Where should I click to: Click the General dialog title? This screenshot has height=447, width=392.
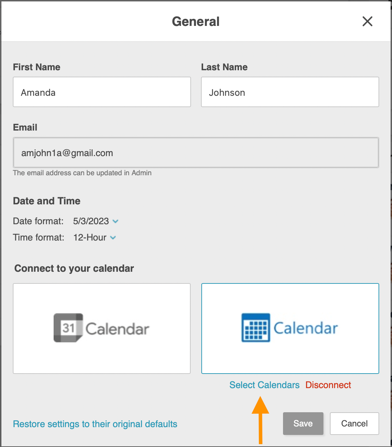point(196,21)
